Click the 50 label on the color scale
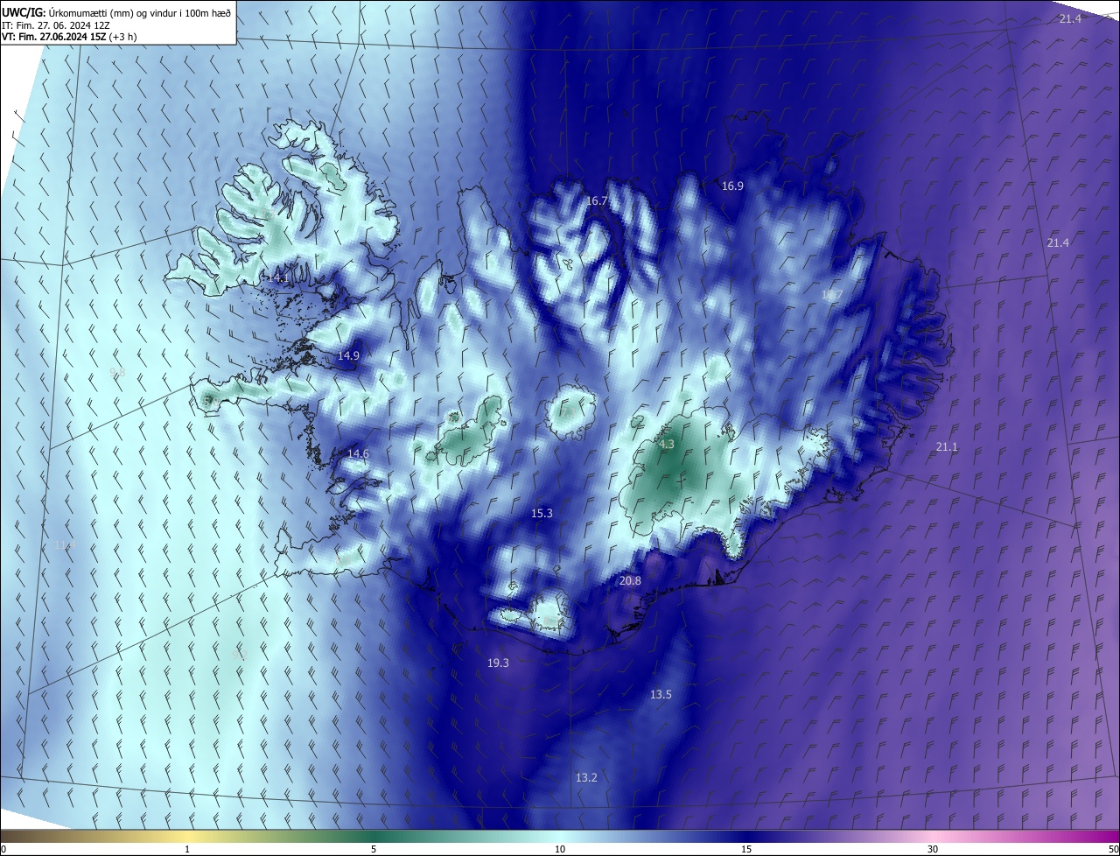The height and width of the screenshot is (856, 1120). tap(1113, 849)
